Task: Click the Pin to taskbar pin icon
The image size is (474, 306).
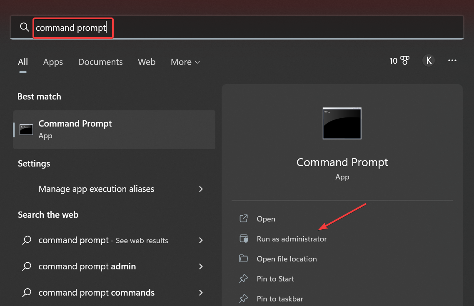Action: coord(244,299)
